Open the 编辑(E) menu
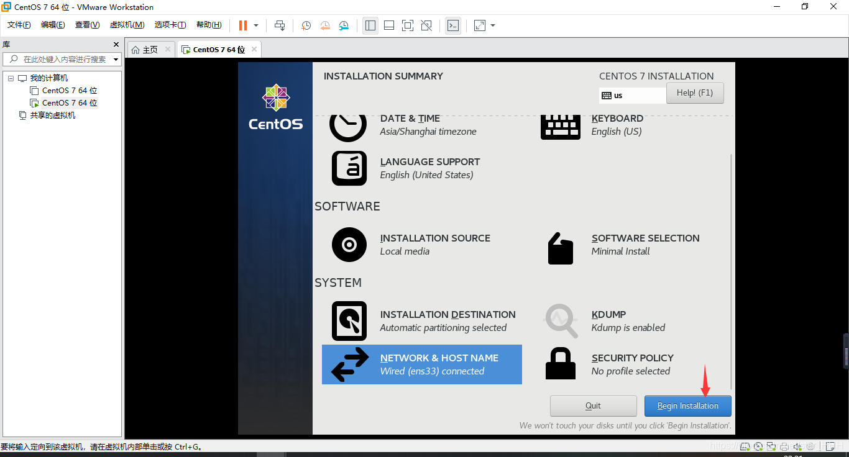 pos(53,25)
